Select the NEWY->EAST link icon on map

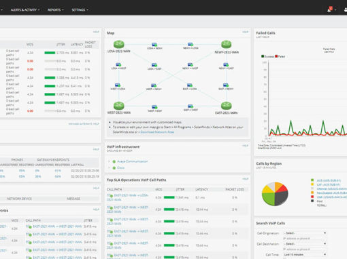tap(226, 65)
